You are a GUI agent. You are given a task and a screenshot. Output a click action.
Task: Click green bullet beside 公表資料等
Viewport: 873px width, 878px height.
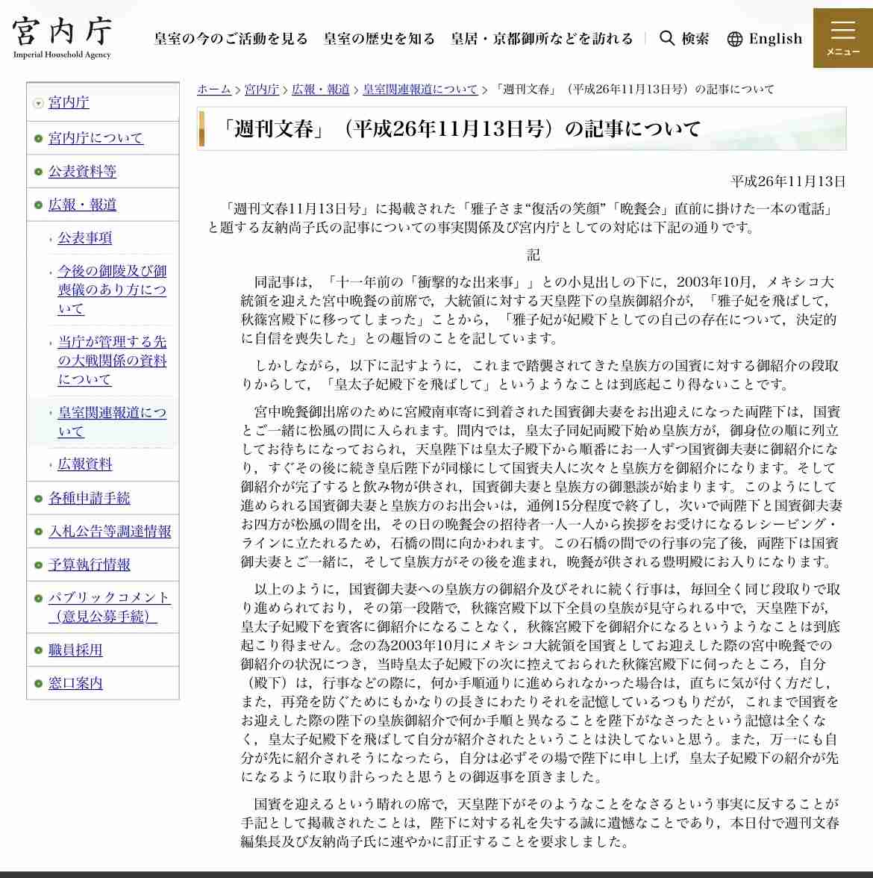click(38, 172)
